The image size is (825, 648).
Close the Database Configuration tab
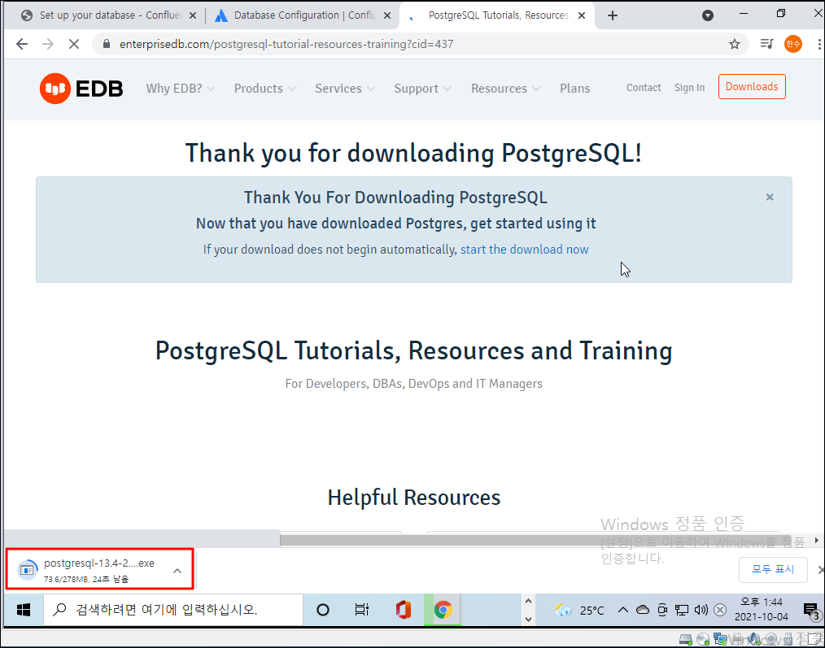coord(387,15)
